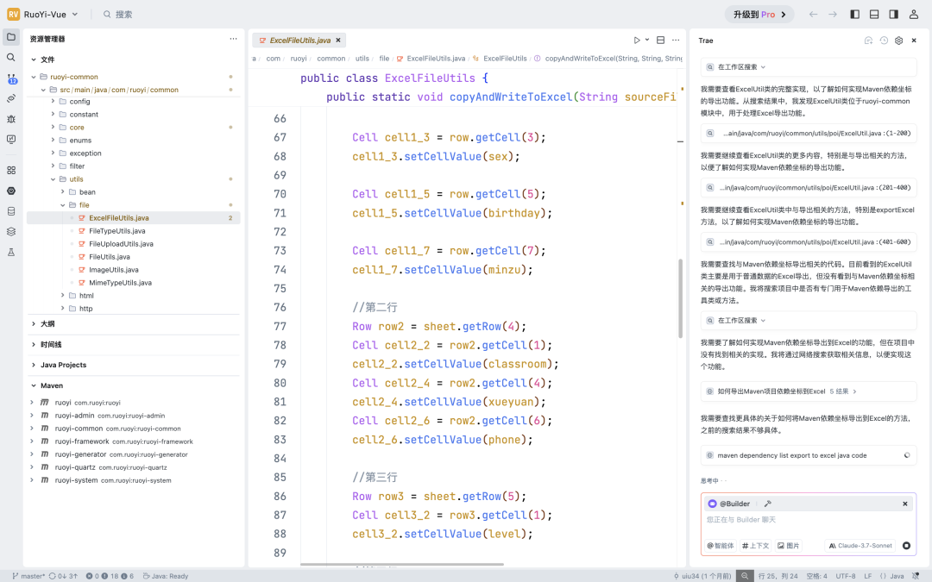Open the source control view in sidebar
The image size is (932, 582).
11,78
